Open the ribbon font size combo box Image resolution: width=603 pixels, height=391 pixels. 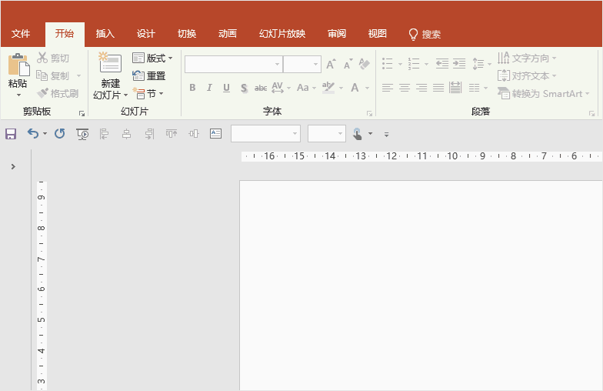[302, 65]
